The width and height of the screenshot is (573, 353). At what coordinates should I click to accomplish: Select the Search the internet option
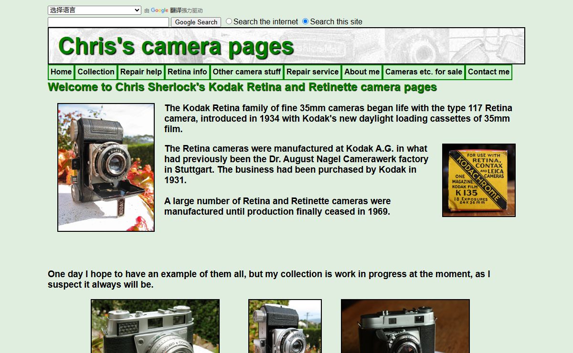(229, 21)
